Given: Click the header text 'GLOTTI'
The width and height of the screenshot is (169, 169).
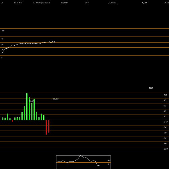Looking at the screenshot, I should coord(114,3).
